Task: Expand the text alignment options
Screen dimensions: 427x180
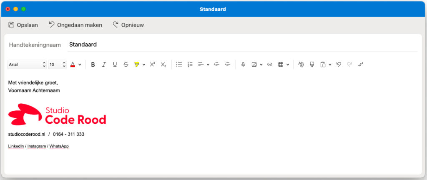Action: (x=208, y=65)
